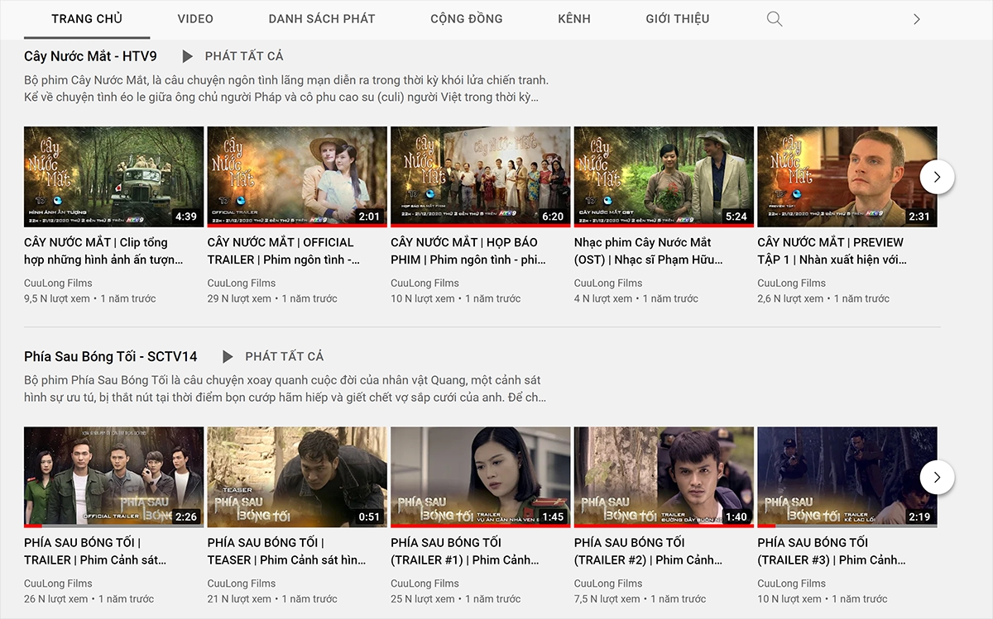
Task: Click '25 N lượt xem • 1 năm trước' text
Action: click(x=456, y=599)
